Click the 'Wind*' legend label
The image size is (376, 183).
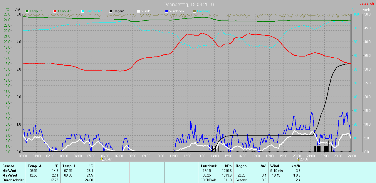146,11
